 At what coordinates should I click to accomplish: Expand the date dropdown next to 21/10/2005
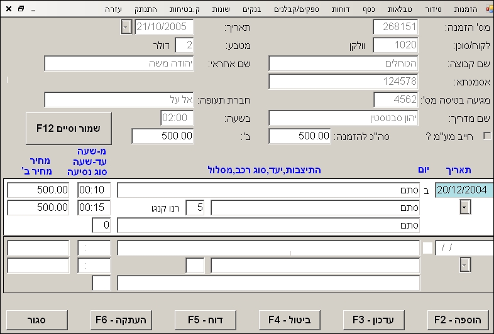[x=126, y=27]
